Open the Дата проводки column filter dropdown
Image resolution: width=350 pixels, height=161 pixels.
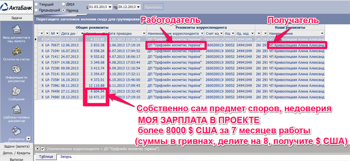click(x=143, y=34)
